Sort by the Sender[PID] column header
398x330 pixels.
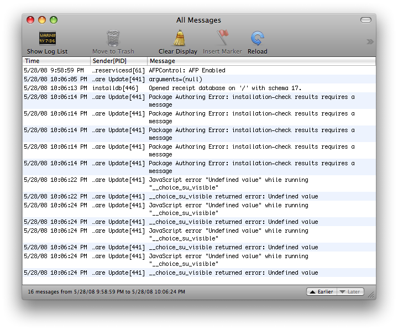pyautogui.click(x=119, y=61)
